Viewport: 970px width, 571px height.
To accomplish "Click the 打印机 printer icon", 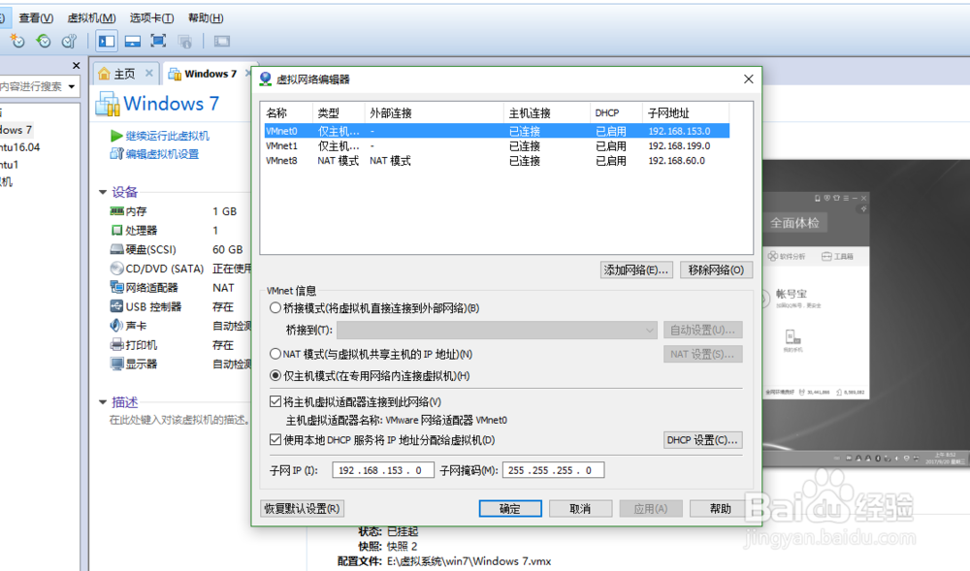I will point(116,345).
